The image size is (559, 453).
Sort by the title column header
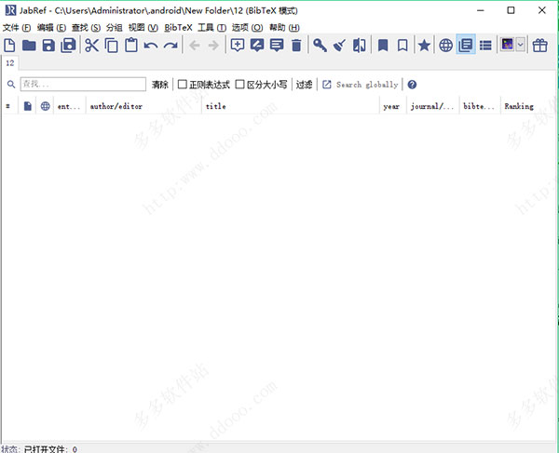[291, 106]
